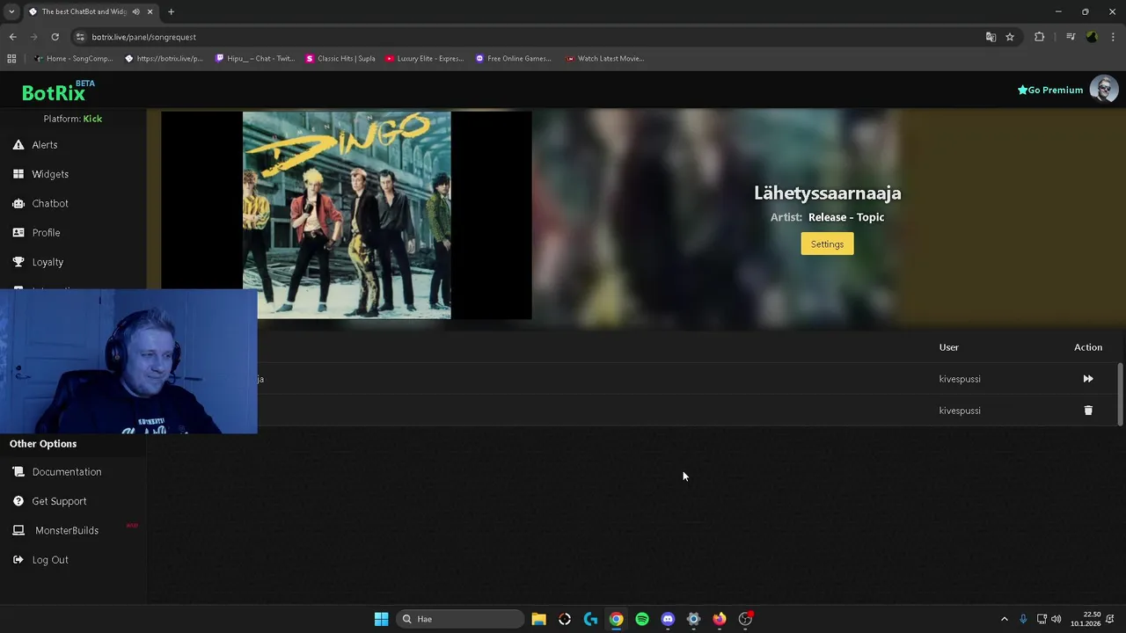
Task: Bookmark this page with star
Action: (1010, 37)
